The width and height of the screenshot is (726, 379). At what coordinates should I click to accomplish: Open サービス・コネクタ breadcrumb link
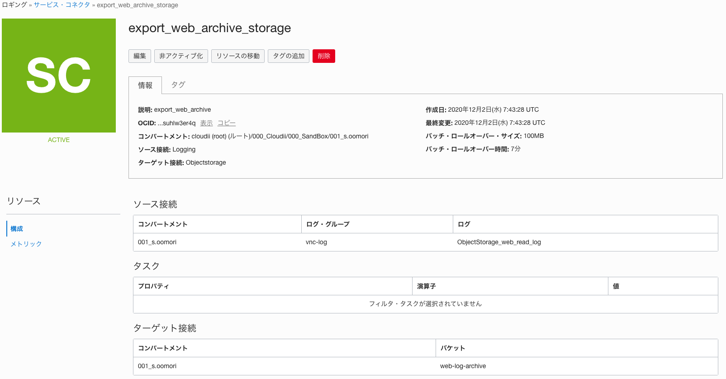(62, 5)
